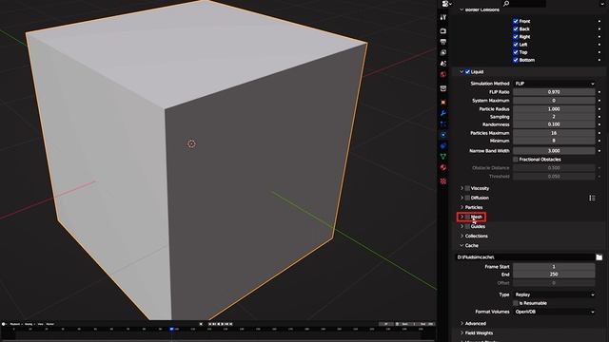The image size is (609, 342).
Task: Disable the Liquid checkbox
Action: point(467,72)
